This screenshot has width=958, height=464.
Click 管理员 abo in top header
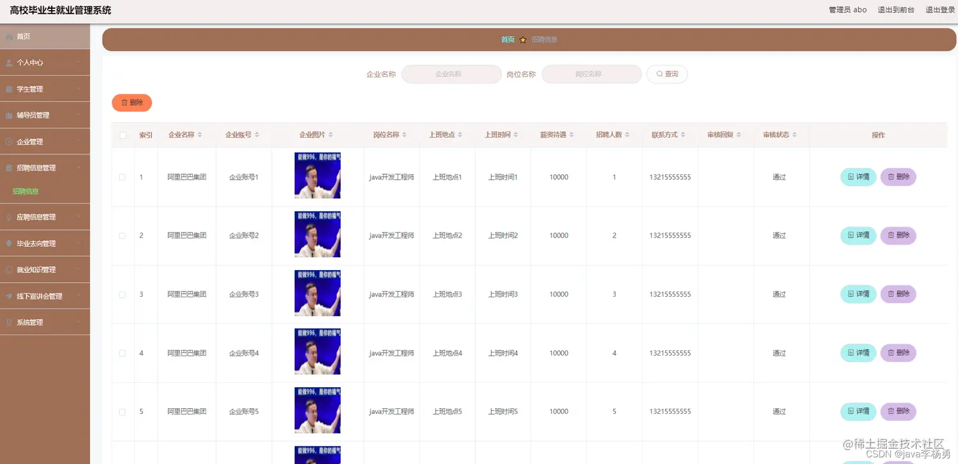pos(848,10)
